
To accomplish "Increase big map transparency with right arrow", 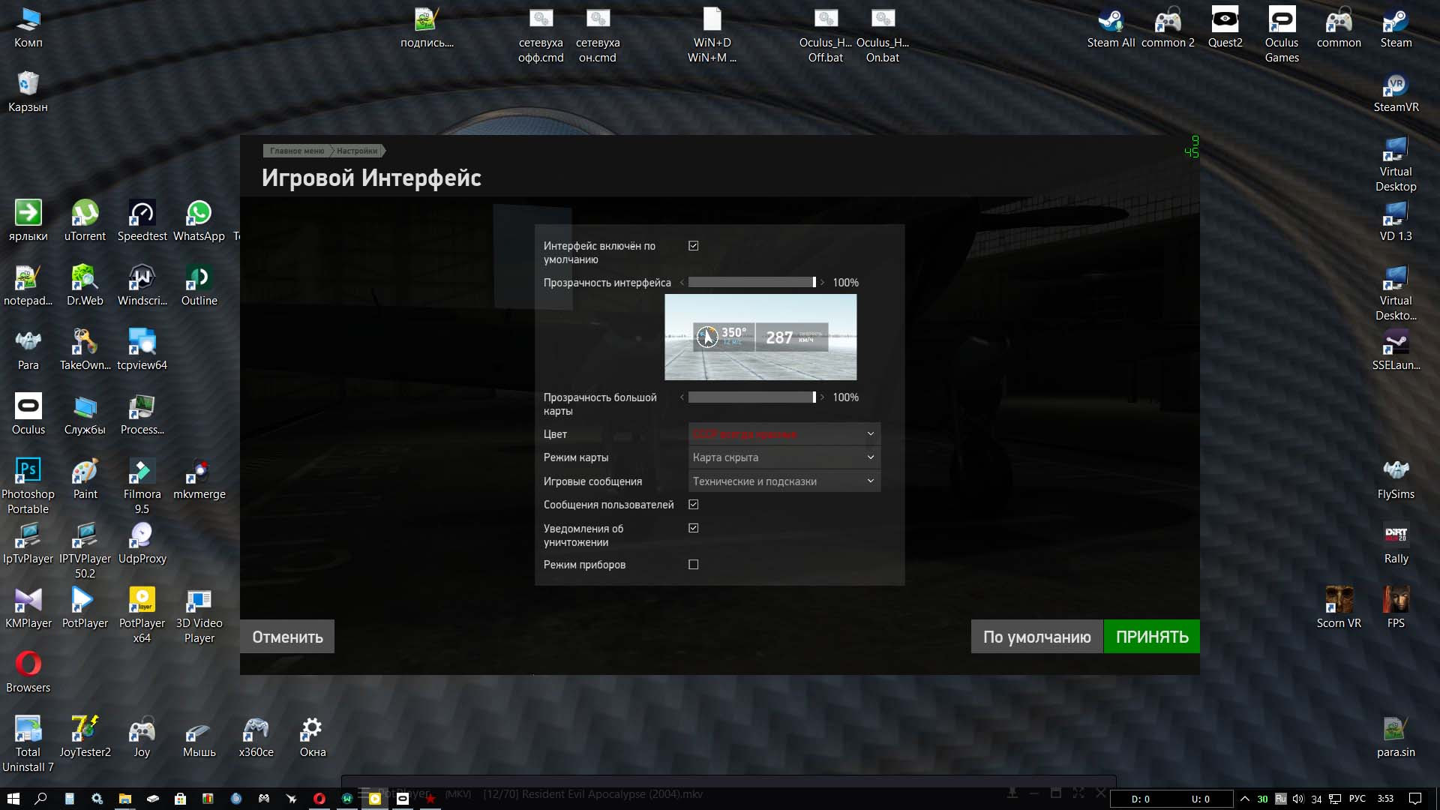I will pyautogui.click(x=822, y=397).
